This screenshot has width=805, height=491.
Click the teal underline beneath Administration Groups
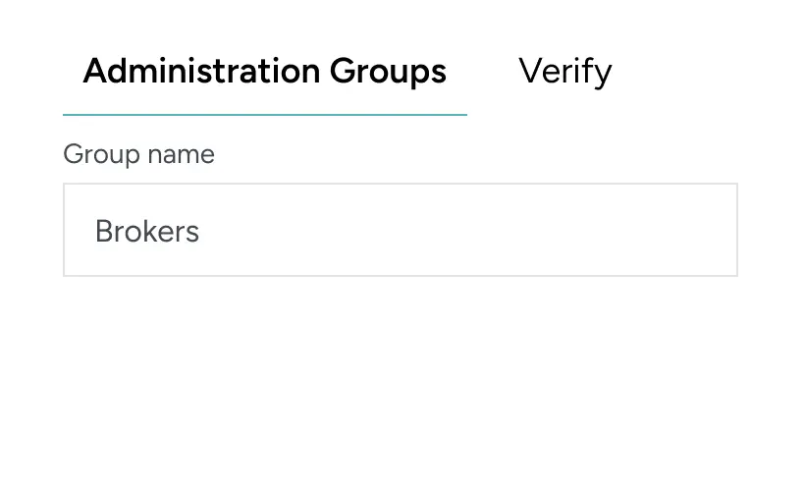(x=264, y=115)
